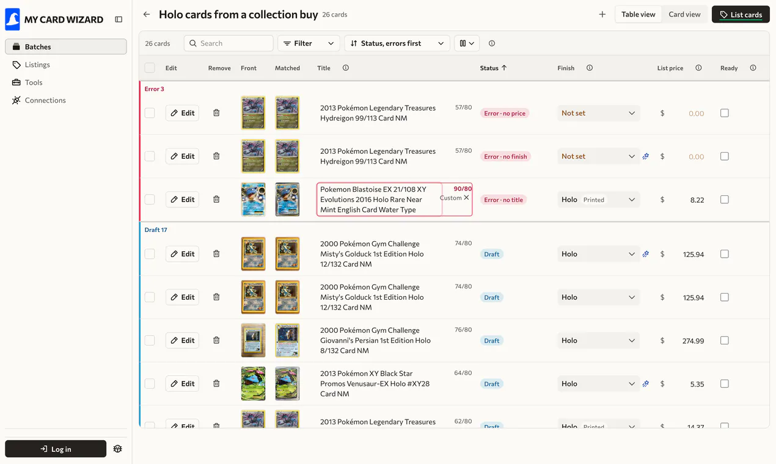
Task: Select the Venusaur-EX row checkbox
Action: pos(150,383)
